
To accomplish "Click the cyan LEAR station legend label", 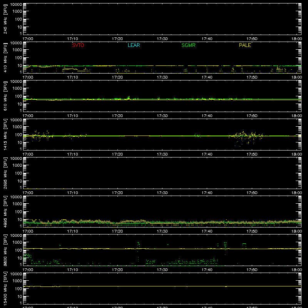I will point(134,45).
